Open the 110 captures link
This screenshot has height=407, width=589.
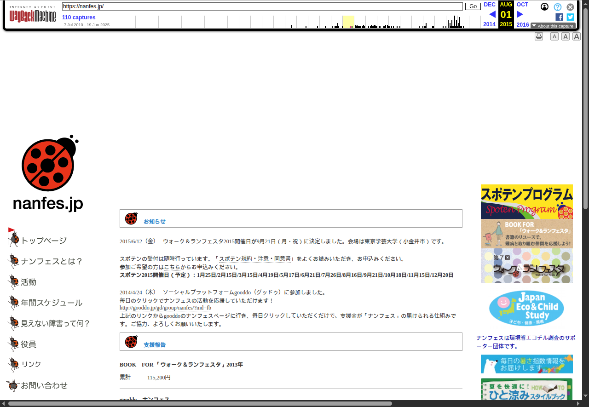pyautogui.click(x=79, y=17)
